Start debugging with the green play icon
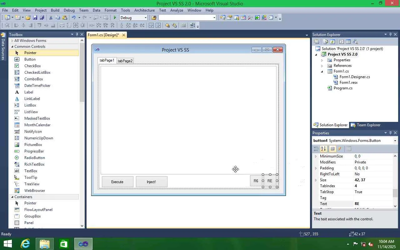 [115, 18]
